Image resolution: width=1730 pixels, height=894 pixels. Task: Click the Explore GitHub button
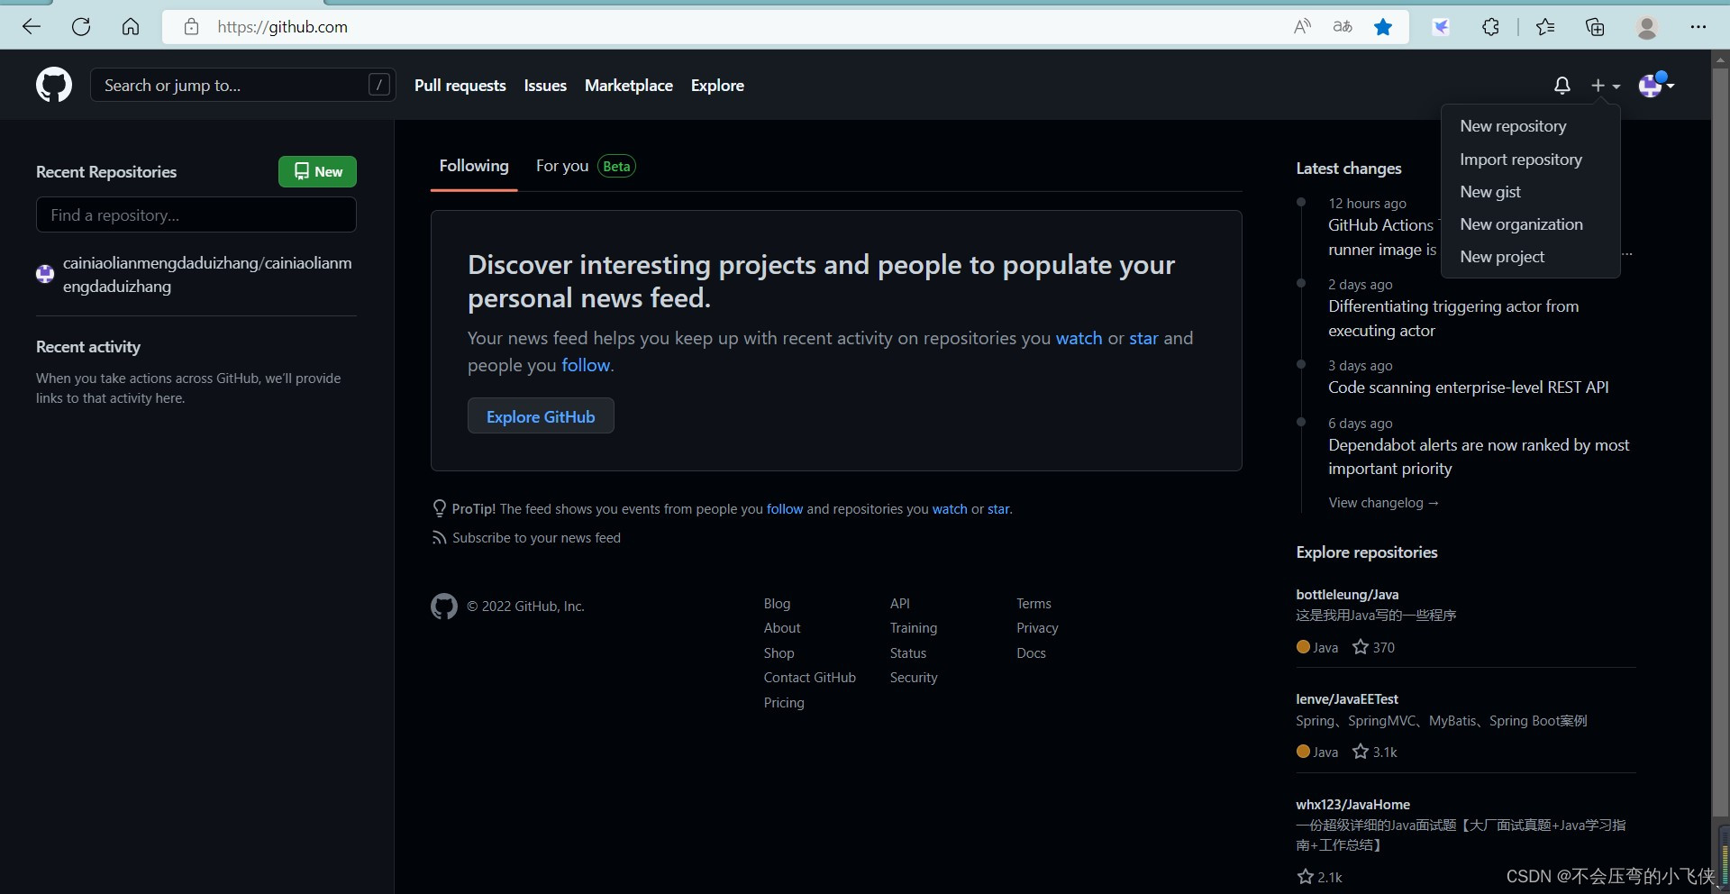pos(541,416)
